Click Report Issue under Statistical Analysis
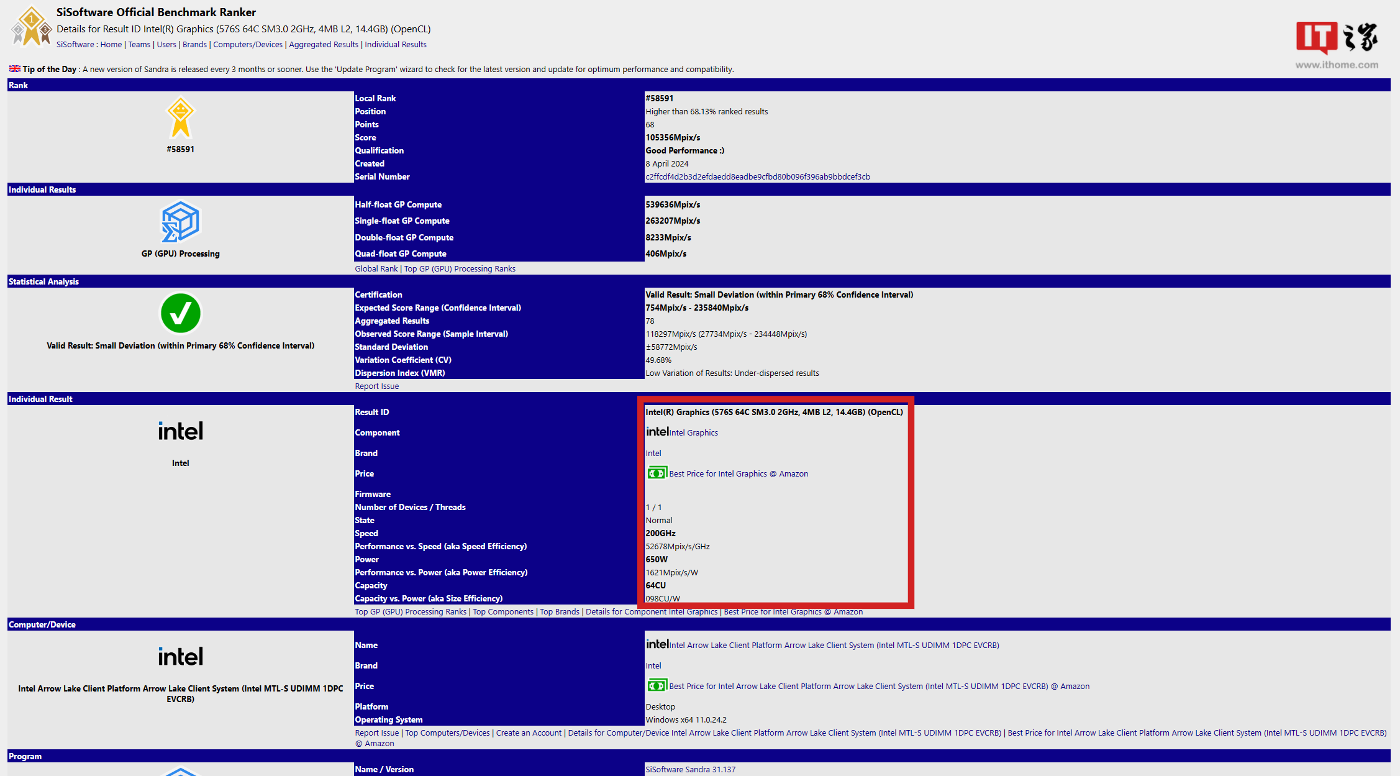 (x=377, y=386)
